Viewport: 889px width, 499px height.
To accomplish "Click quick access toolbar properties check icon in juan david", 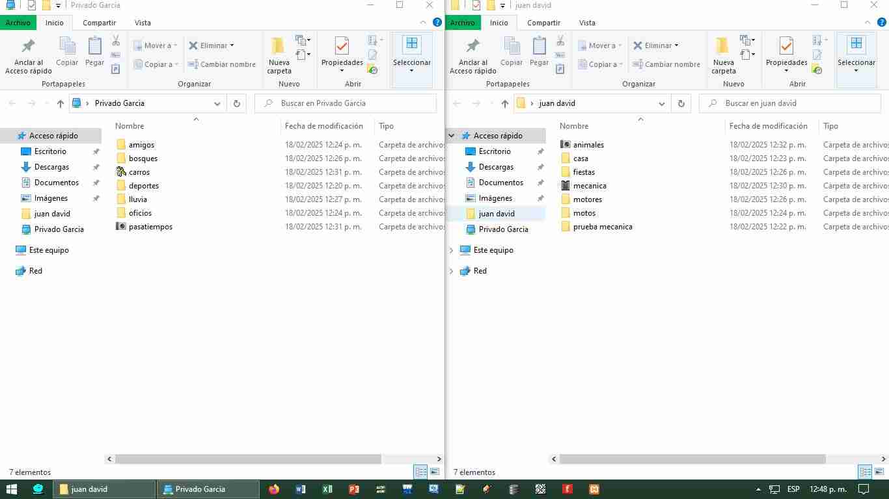I will [476, 5].
